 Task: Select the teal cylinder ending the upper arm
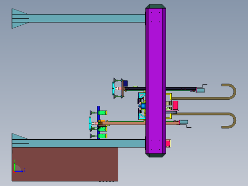point(200,91)
